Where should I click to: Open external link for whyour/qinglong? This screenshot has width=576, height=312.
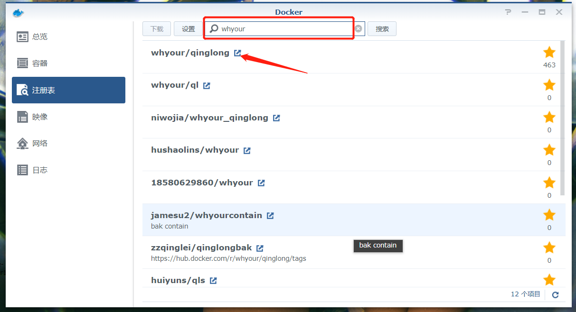(237, 53)
